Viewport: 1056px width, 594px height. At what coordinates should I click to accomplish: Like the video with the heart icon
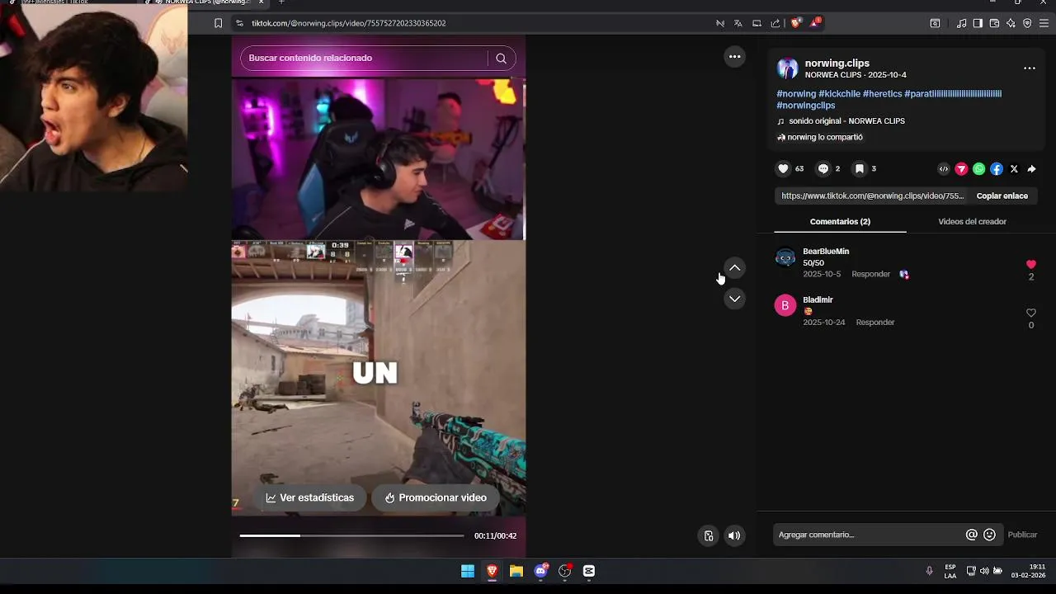pyautogui.click(x=784, y=169)
